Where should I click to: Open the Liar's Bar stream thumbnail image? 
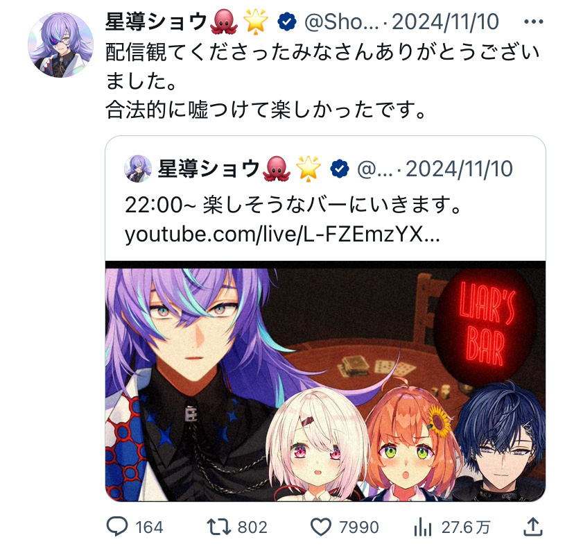point(325,381)
